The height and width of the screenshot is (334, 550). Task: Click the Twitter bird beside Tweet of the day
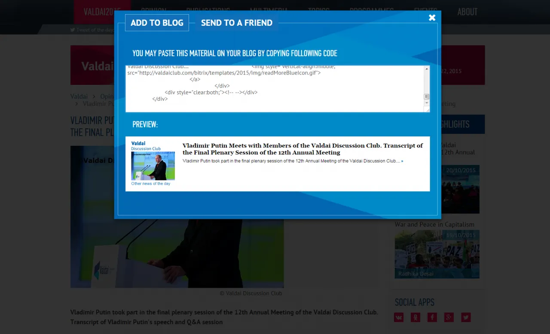click(x=73, y=30)
